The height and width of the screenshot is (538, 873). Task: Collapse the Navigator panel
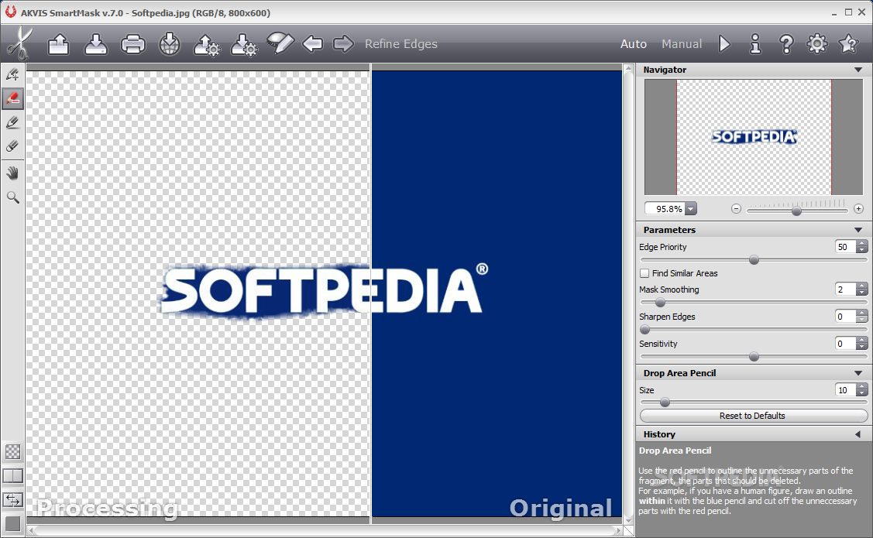pos(858,70)
